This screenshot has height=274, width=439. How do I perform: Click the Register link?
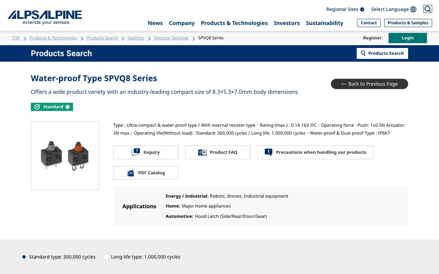pos(372,38)
